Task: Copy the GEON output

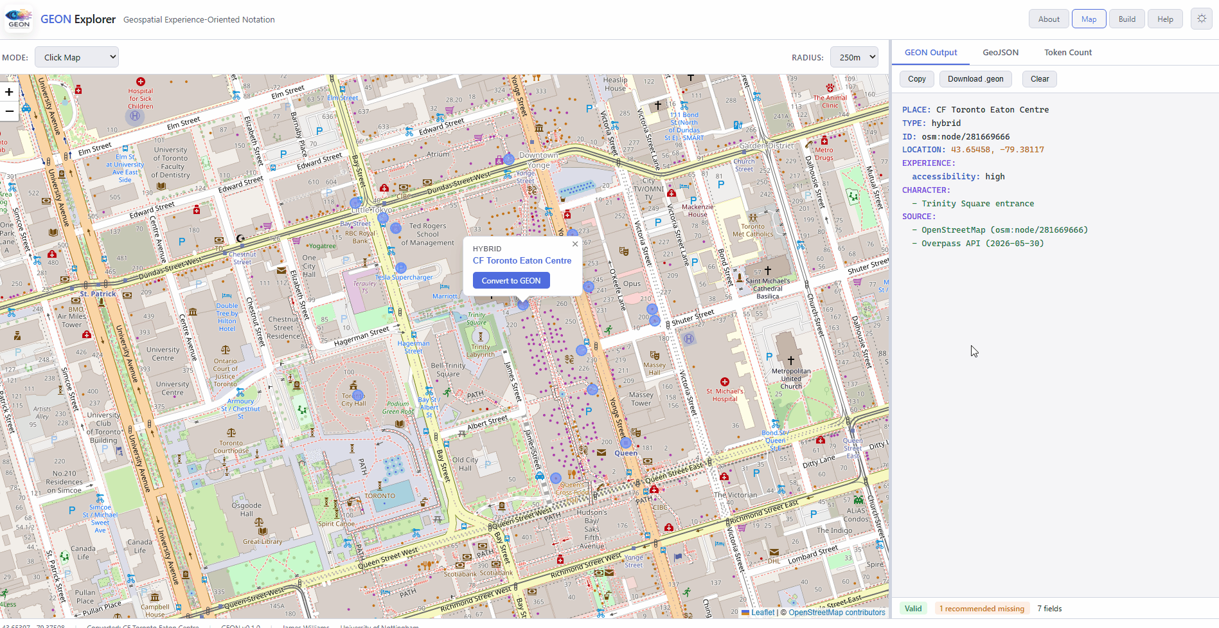Action: [x=916, y=79]
